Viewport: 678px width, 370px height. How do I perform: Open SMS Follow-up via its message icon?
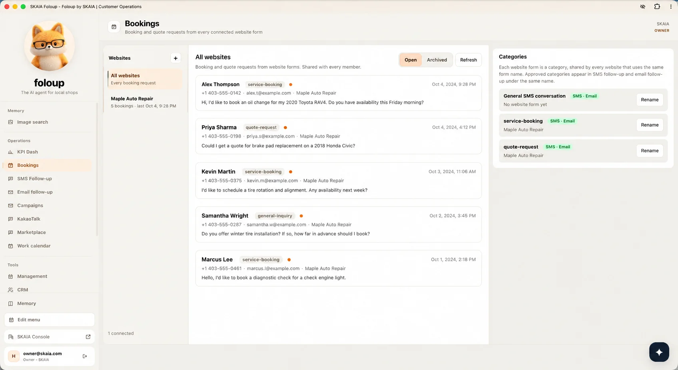pos(10,179)
